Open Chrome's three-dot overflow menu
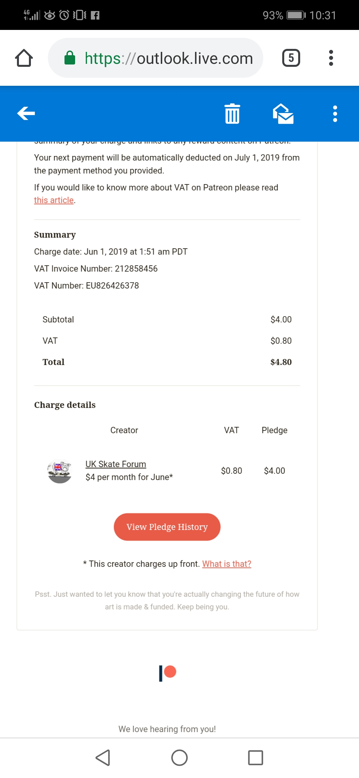The image size is (359, 778). (331, 58)
